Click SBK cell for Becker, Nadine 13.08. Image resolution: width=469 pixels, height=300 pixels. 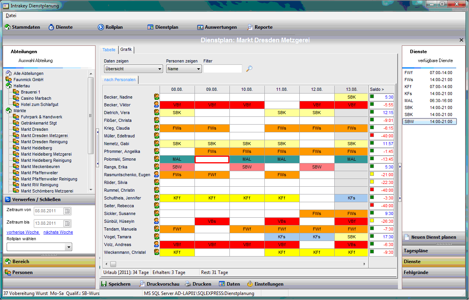pos(351,97)
